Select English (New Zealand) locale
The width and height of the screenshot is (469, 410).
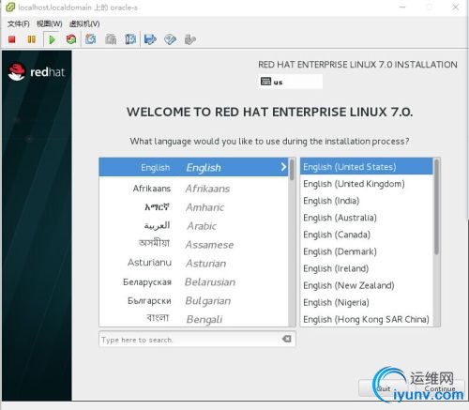[x=367, y=285]
